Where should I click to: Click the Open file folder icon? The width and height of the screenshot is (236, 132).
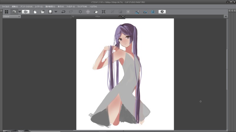click(x=42, y=12)
